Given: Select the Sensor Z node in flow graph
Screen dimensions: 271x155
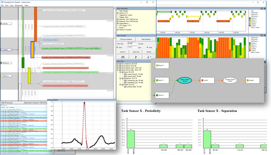Looking at the screenshot, I should (x=162, y=95).
